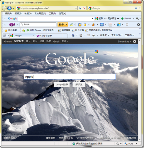
Task: Click the Home icon in command bar
Action: click(73, 35)
